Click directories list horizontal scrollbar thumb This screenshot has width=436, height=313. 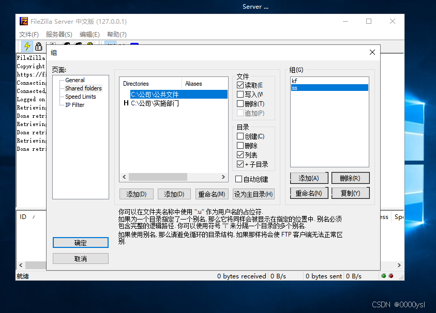pos(158,177)
